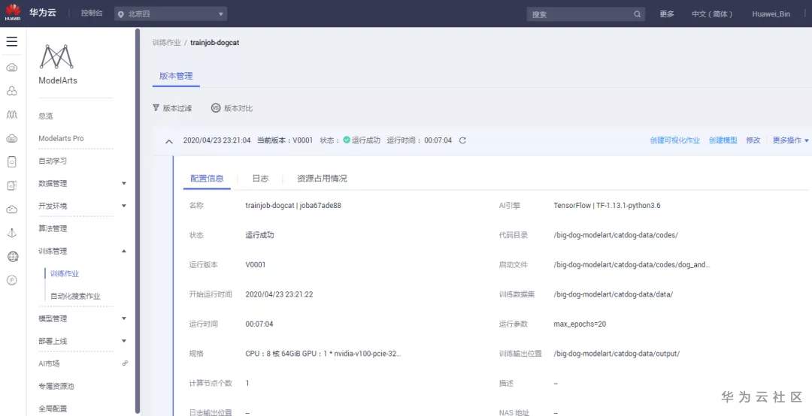Open 控制台 console link

pos(91,14)
